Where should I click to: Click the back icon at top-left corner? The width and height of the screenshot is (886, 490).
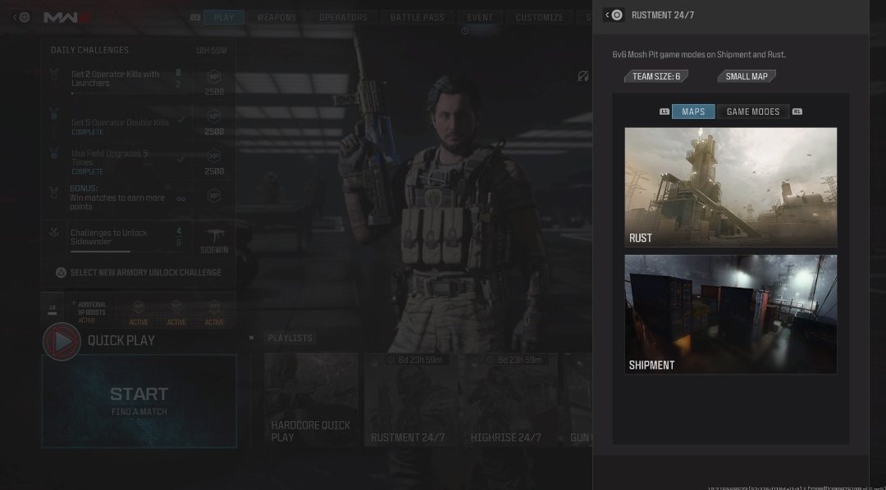(x=22, y=17)
